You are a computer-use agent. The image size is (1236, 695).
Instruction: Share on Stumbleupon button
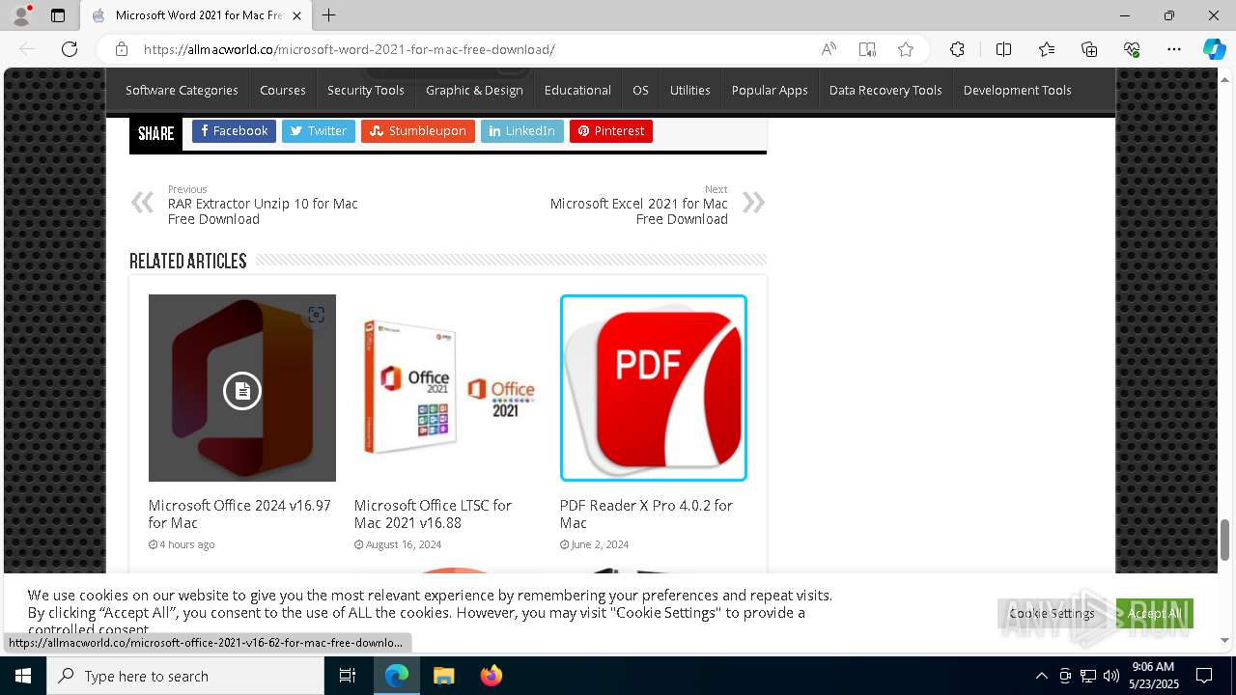coord(418,131)
